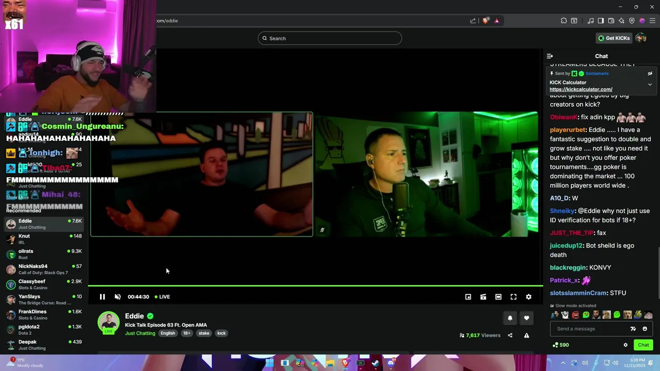Open video player settings gear
The height and width of the screenshot is (371, 660).
[529, 297]
